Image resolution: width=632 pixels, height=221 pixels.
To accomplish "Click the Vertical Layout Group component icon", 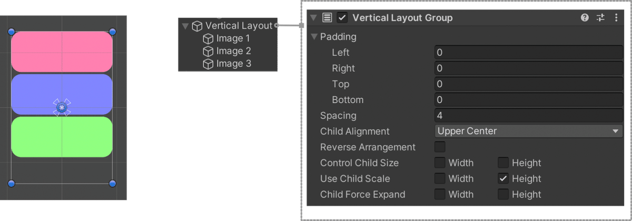I will click(x=327, y=18).
